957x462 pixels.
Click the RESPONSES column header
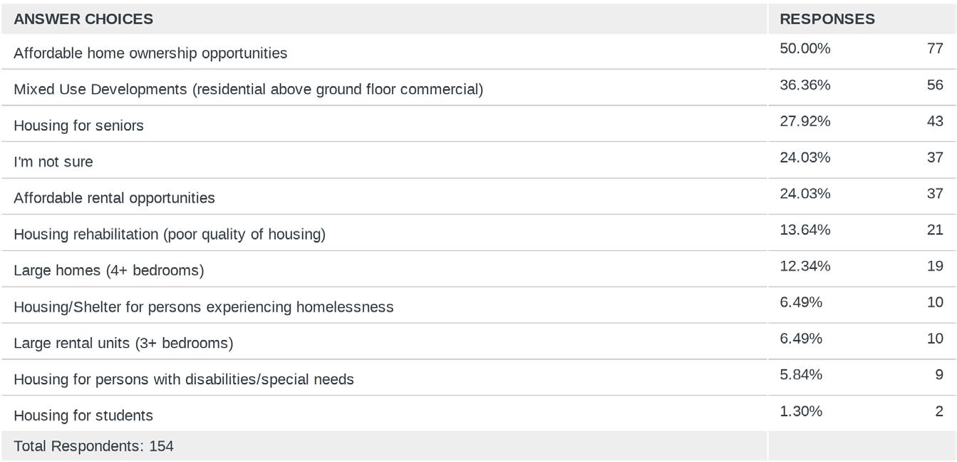point(827,19)
